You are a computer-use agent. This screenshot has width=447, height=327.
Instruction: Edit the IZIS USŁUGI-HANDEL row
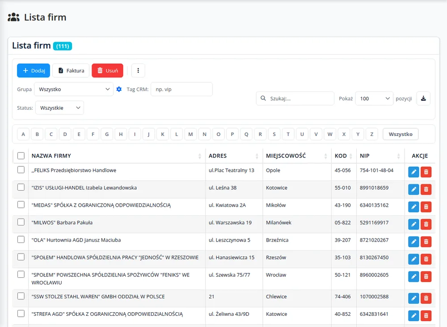pos(413,190)
